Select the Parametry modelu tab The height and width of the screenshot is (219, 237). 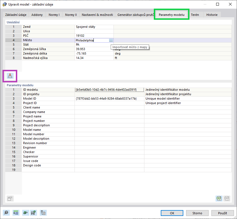[x=172, y=15]
